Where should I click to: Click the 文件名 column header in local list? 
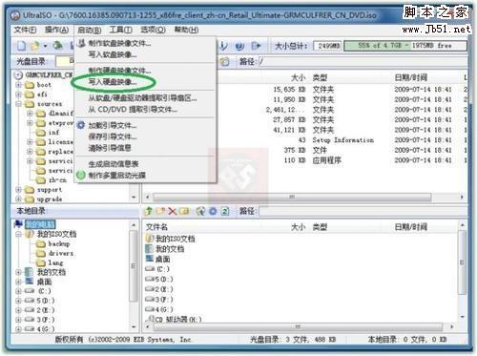156,227
